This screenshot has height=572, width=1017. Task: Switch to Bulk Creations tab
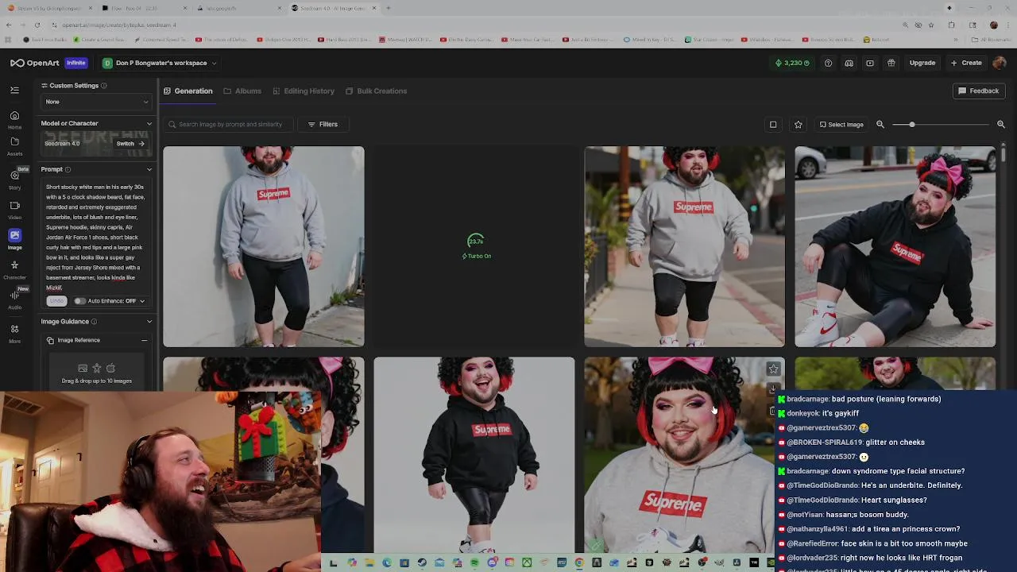point(376,91)
